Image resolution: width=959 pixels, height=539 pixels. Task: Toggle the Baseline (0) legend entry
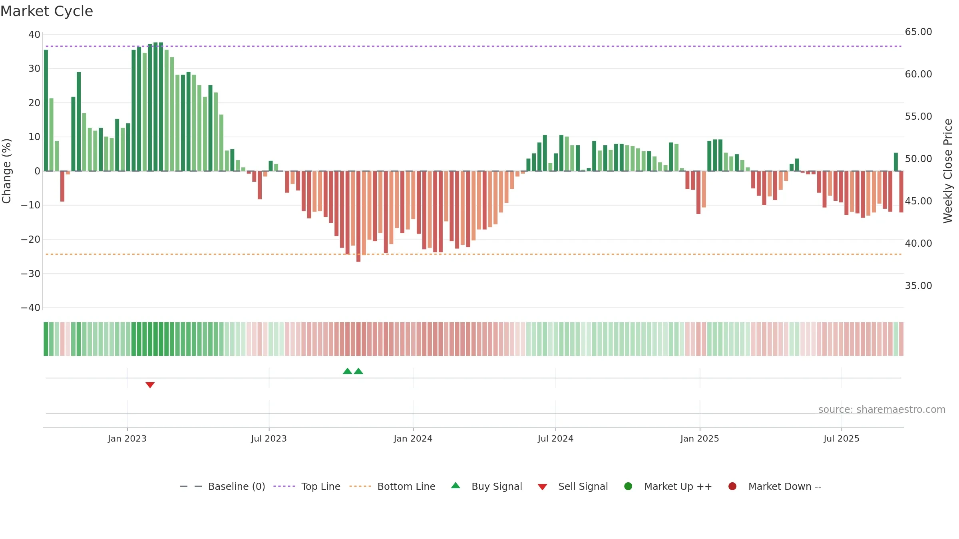(223, 486)
